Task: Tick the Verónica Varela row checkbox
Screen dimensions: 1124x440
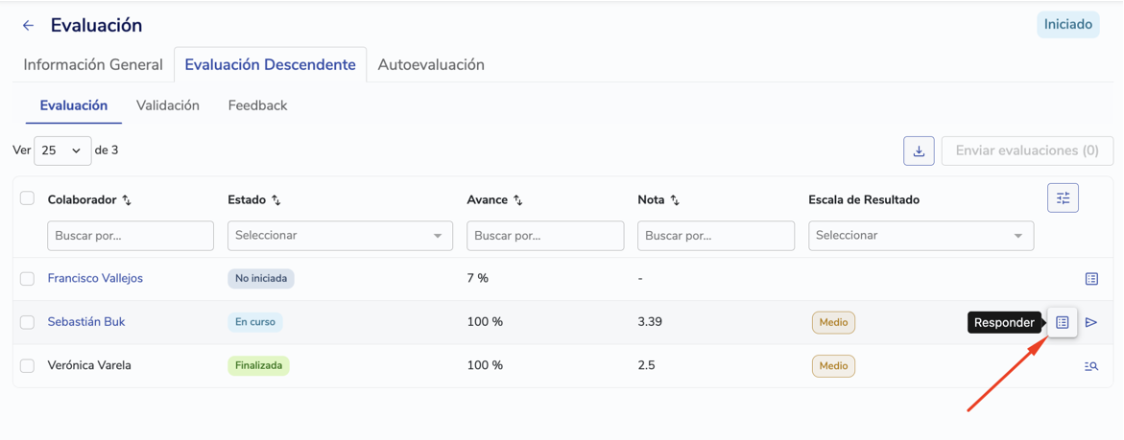Action: tap(27, 366)
